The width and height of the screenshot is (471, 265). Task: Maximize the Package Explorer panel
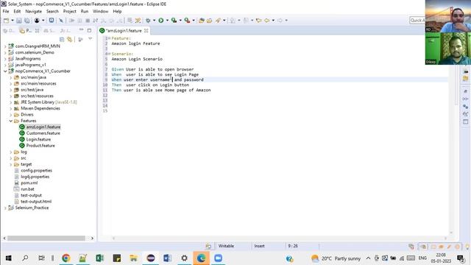pos(89,30)
